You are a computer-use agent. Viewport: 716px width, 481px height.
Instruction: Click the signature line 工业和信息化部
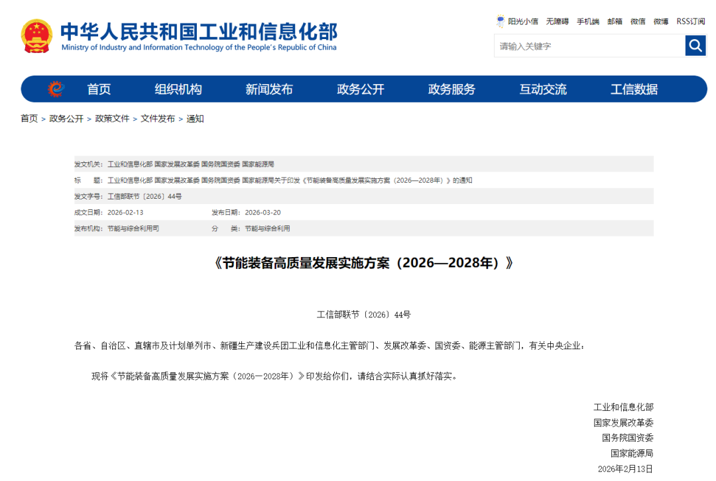click(x=623, y=407)
